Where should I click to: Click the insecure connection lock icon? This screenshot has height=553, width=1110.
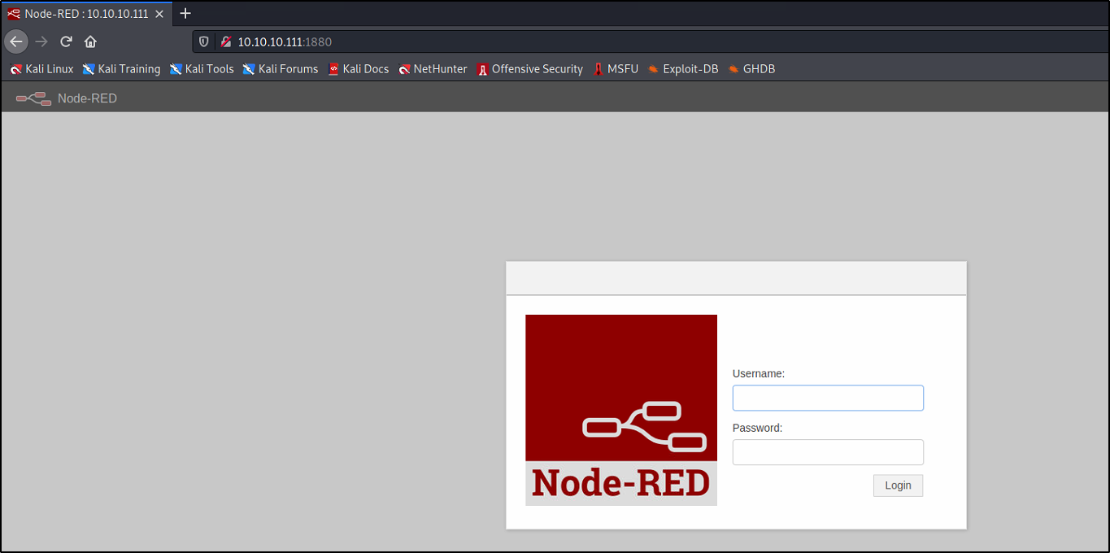click(225, 41)
